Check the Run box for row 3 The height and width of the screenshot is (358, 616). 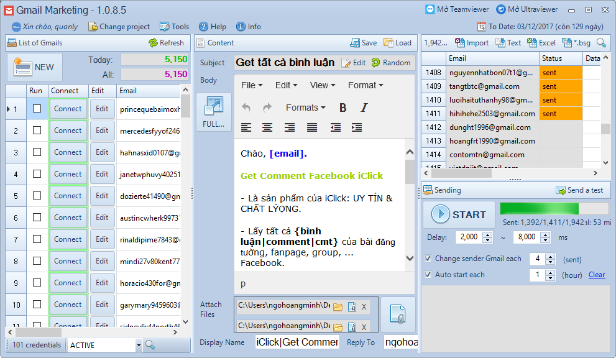point(37,152)
